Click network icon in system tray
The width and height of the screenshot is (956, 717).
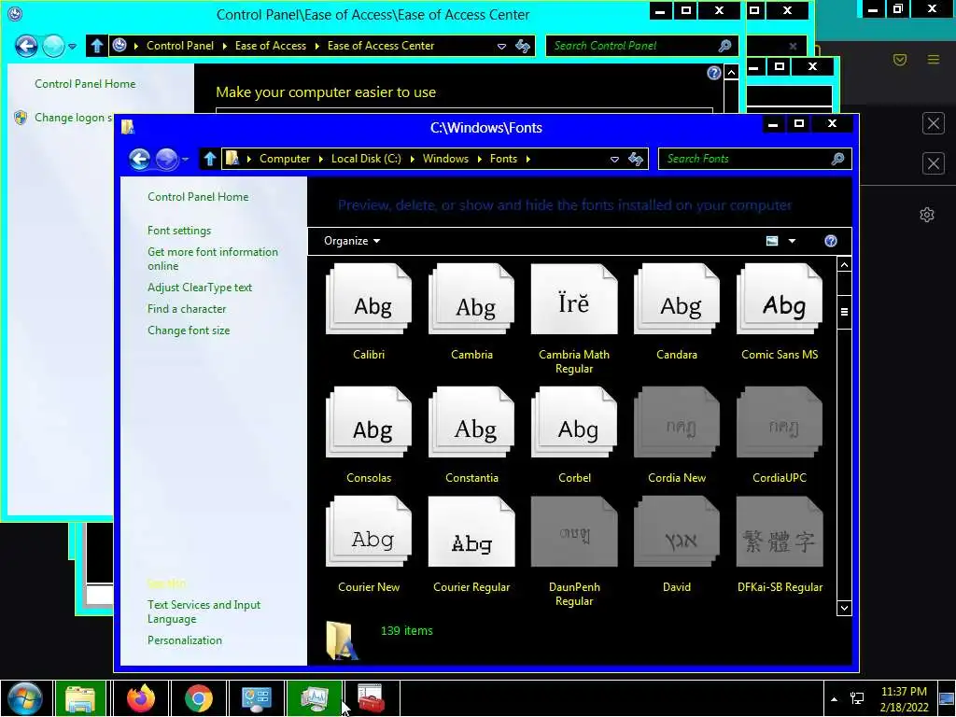tap(857, 698)
